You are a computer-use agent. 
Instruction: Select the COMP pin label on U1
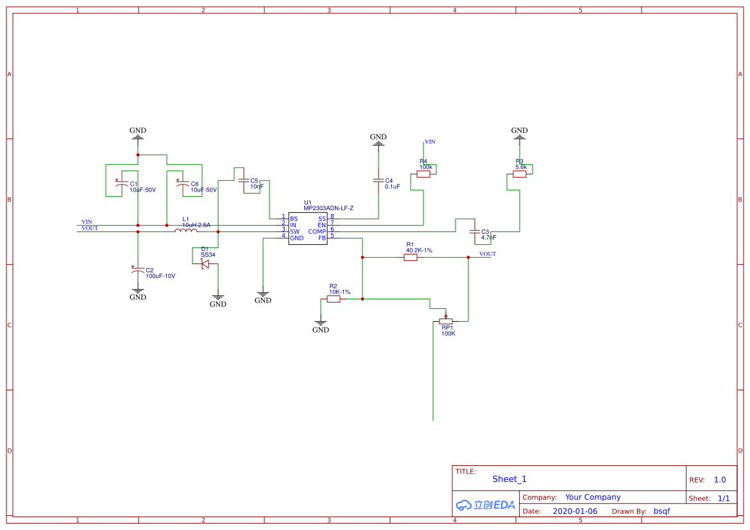[317, 232]
